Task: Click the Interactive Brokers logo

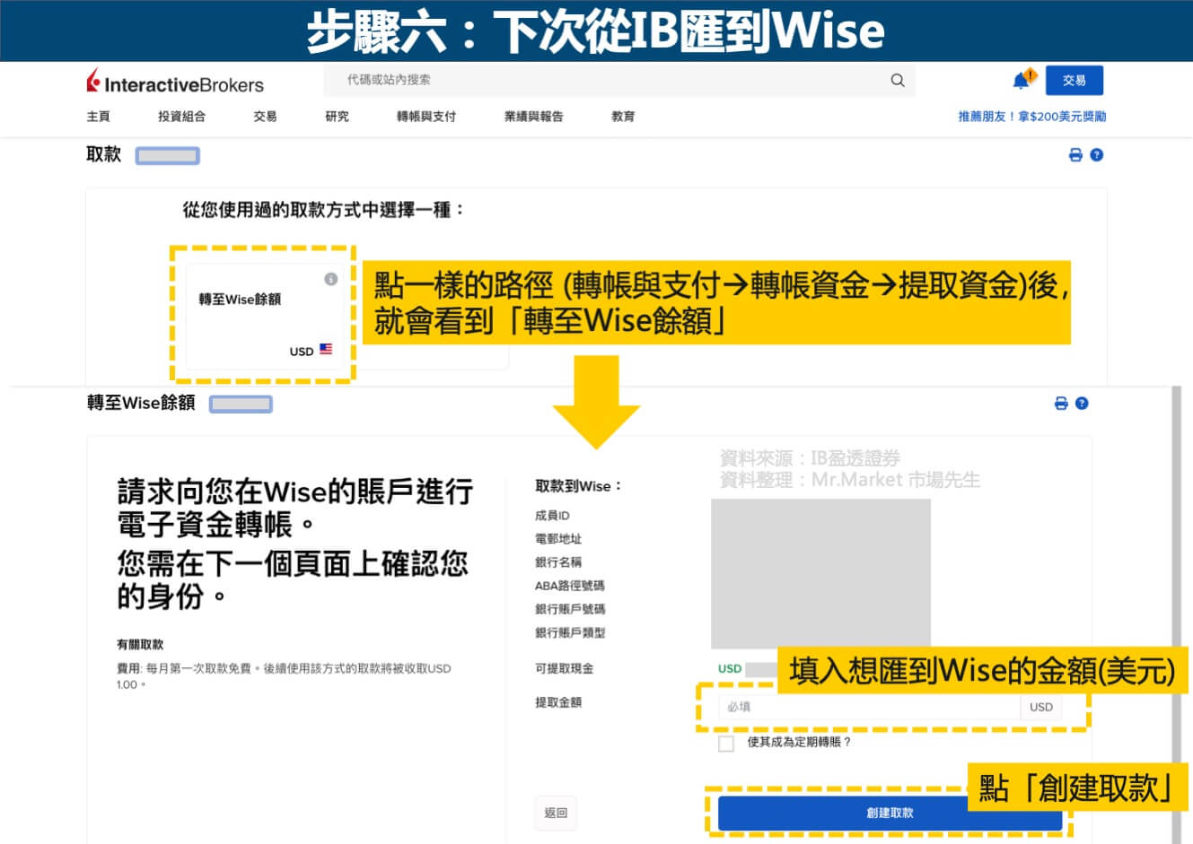Action: click(x=175, y=83)
